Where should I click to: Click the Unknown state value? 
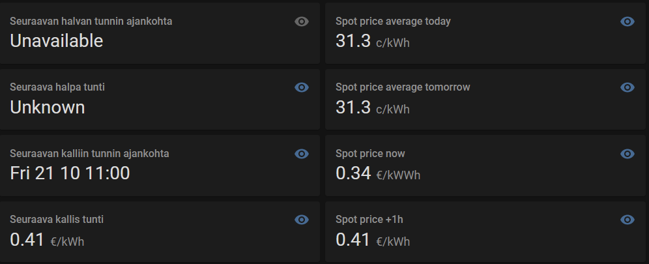48,107
